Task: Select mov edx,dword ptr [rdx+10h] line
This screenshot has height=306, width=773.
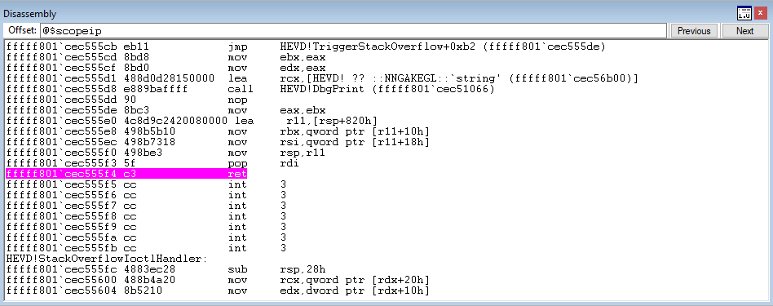Action: [x=218, y=290]
